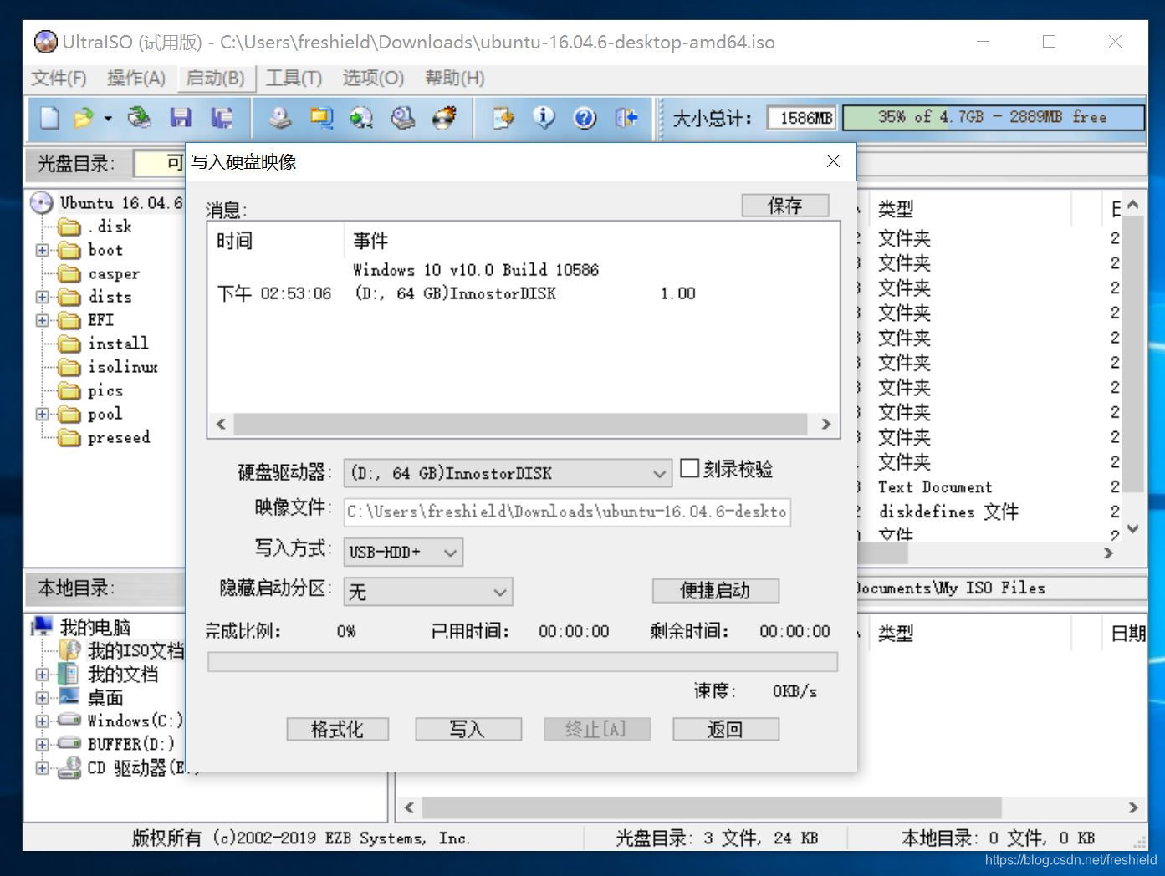The image size is (1165, 876).
Task: Click the UltraISO application icon in the title bar
Action: pos(45,42)
